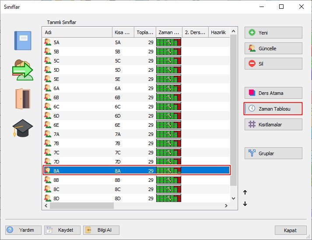
Task: Click the time table thumbnail for 5A
Action: (169, 42)
